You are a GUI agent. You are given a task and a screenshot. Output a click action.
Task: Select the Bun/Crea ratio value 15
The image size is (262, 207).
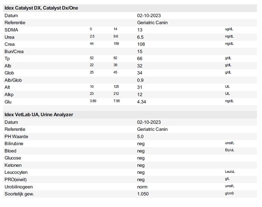(140, 52)
